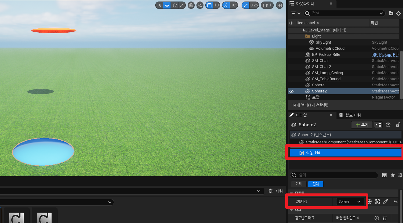This screenshot has width=403, height=223.
Task: Open property matrix table icon
Action: (384, 175)
